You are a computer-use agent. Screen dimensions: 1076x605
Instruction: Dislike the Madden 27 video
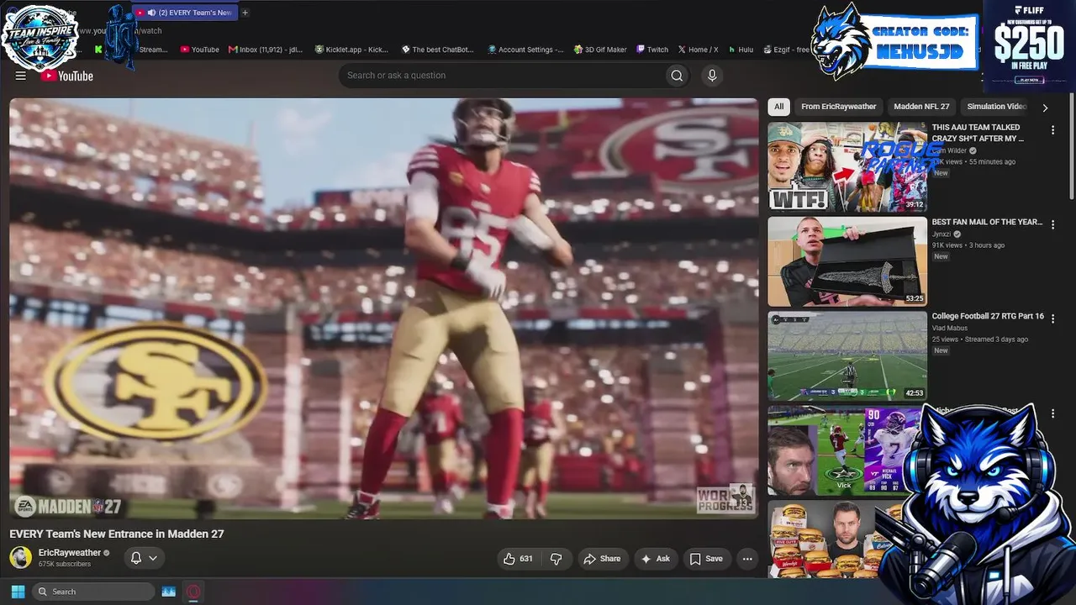[x=556, y=559]
